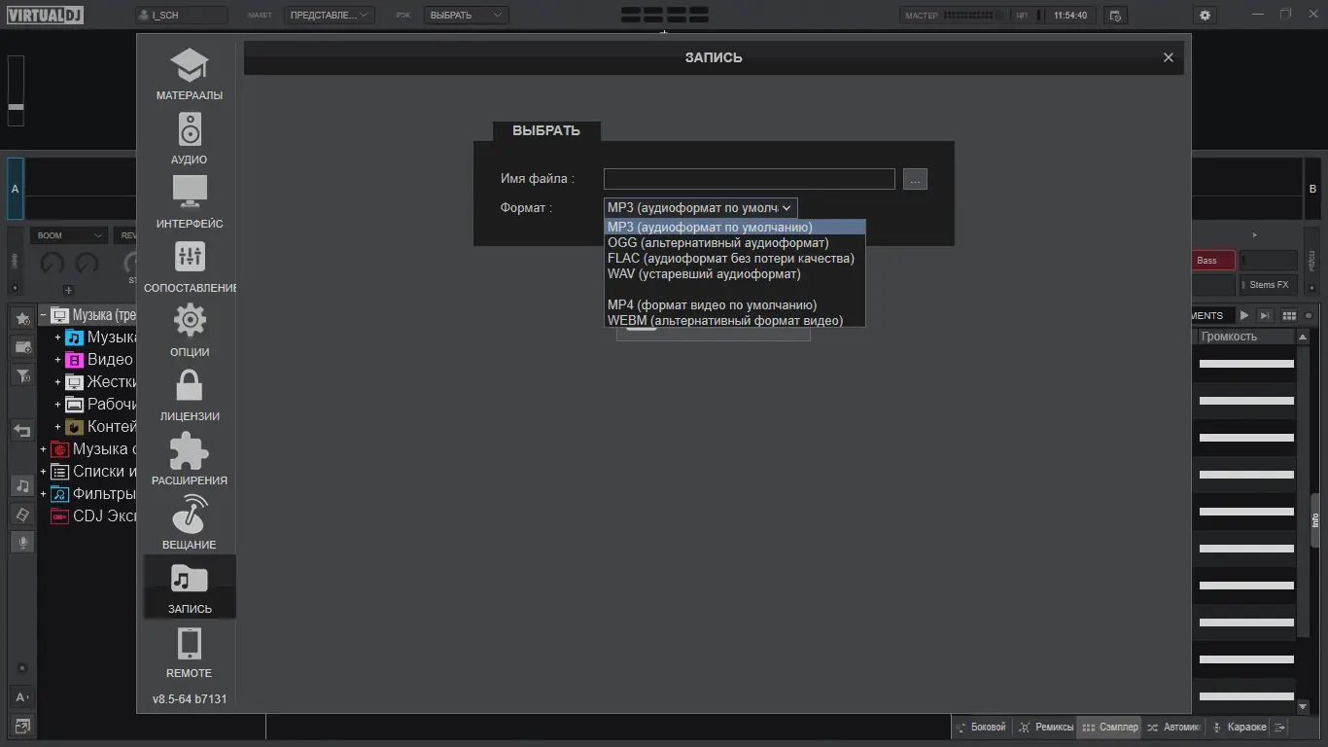Screen dimensions: 1328x747
Task: Click the add virtual folder icon
Action: (22, 346)
